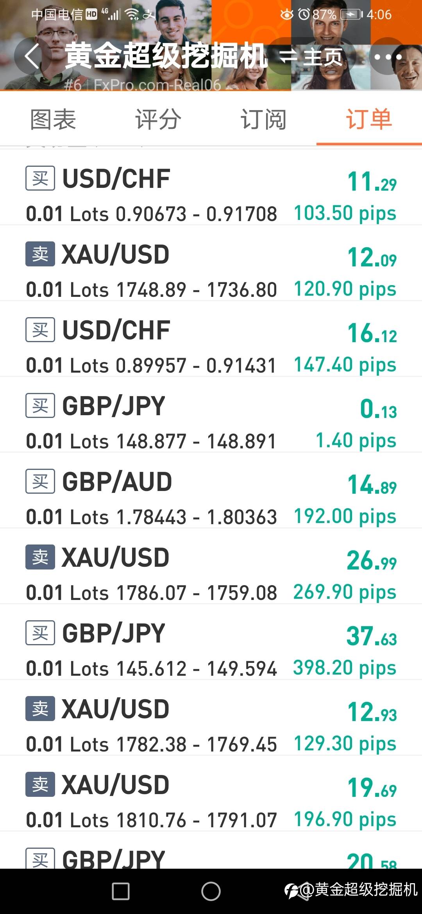The width and height of the screenshot is (422, 914).
Task: Switch to the 评分 tab
Action: [x=158, y=120]
